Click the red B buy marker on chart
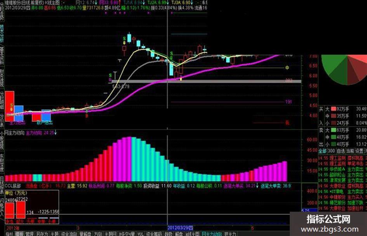 (x=87, y=115)
